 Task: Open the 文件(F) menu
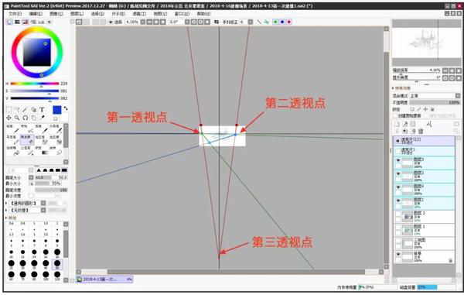click(15, 14)
